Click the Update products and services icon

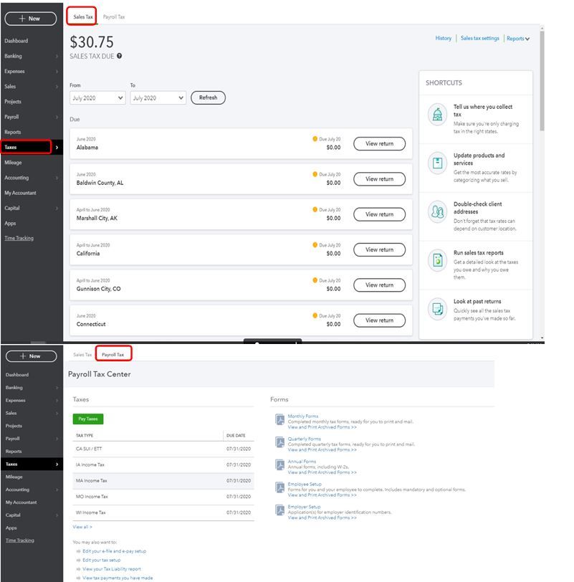coord(437,163)
